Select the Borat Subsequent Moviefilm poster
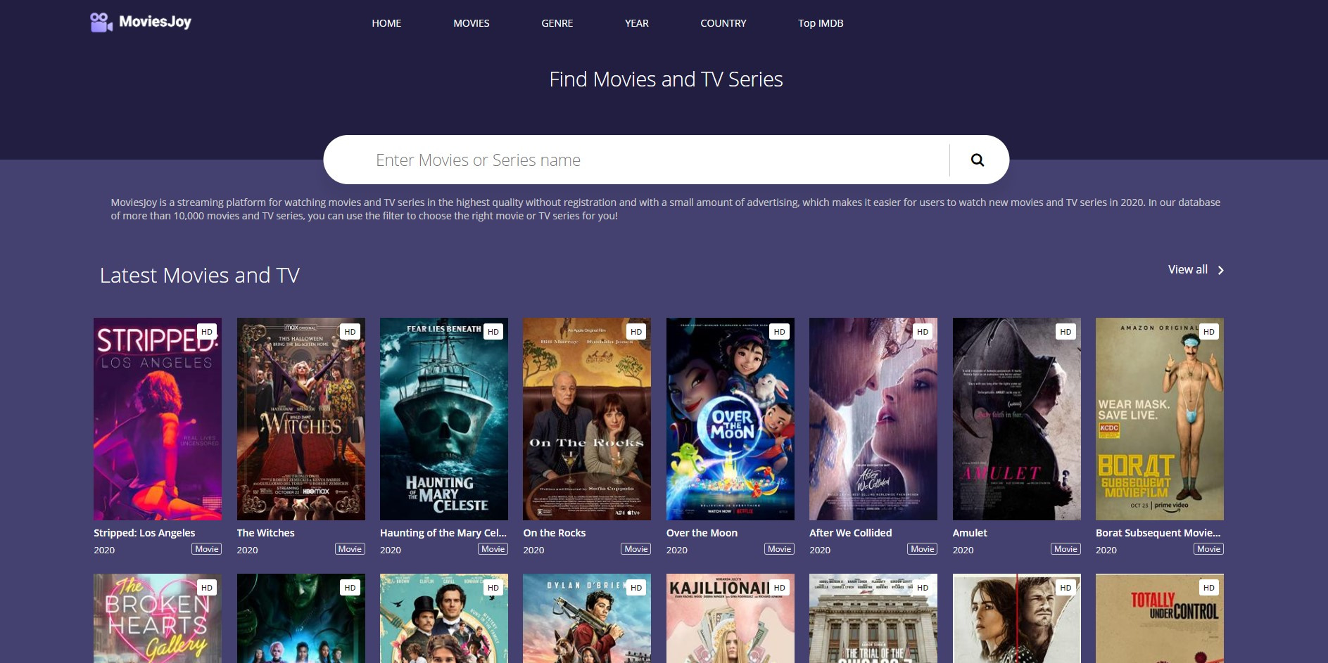 [1160, 419]
